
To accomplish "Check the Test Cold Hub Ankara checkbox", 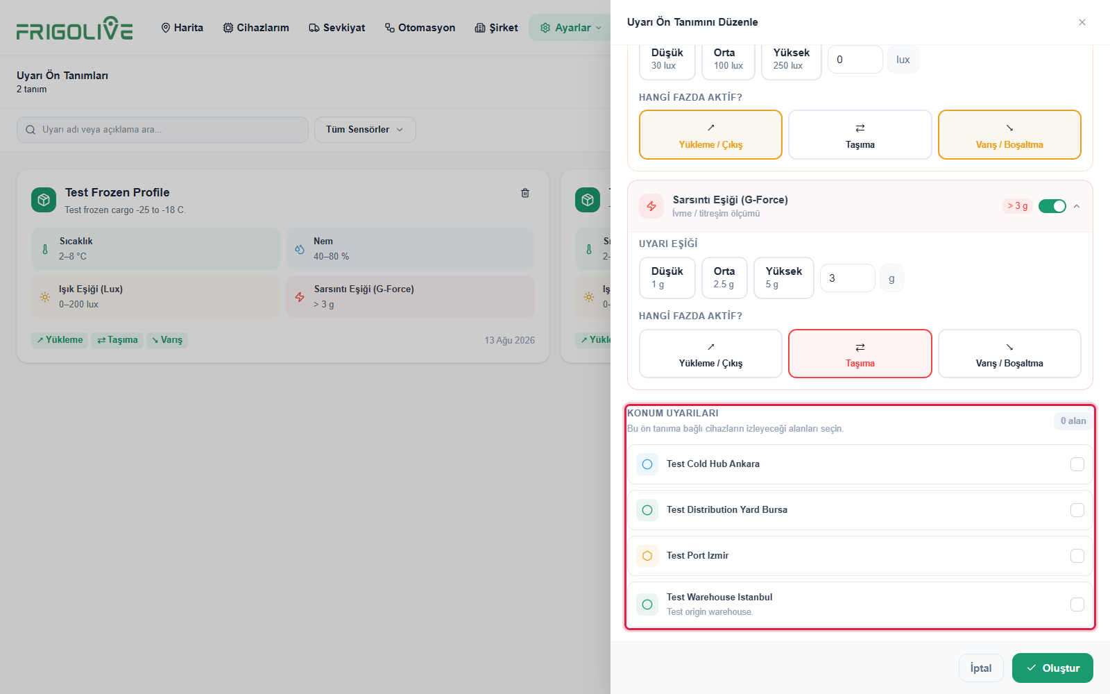I will pos(1077,464).
